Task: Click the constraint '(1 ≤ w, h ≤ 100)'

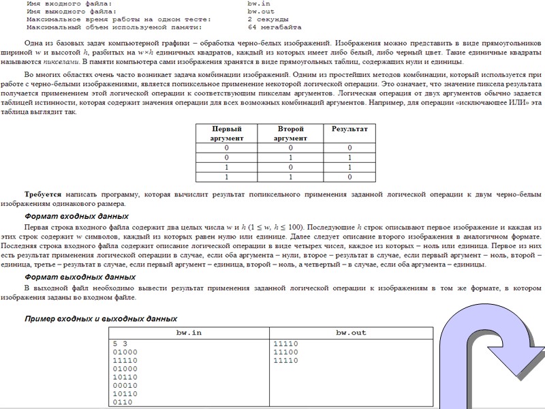Action: (x=276, y=228)
